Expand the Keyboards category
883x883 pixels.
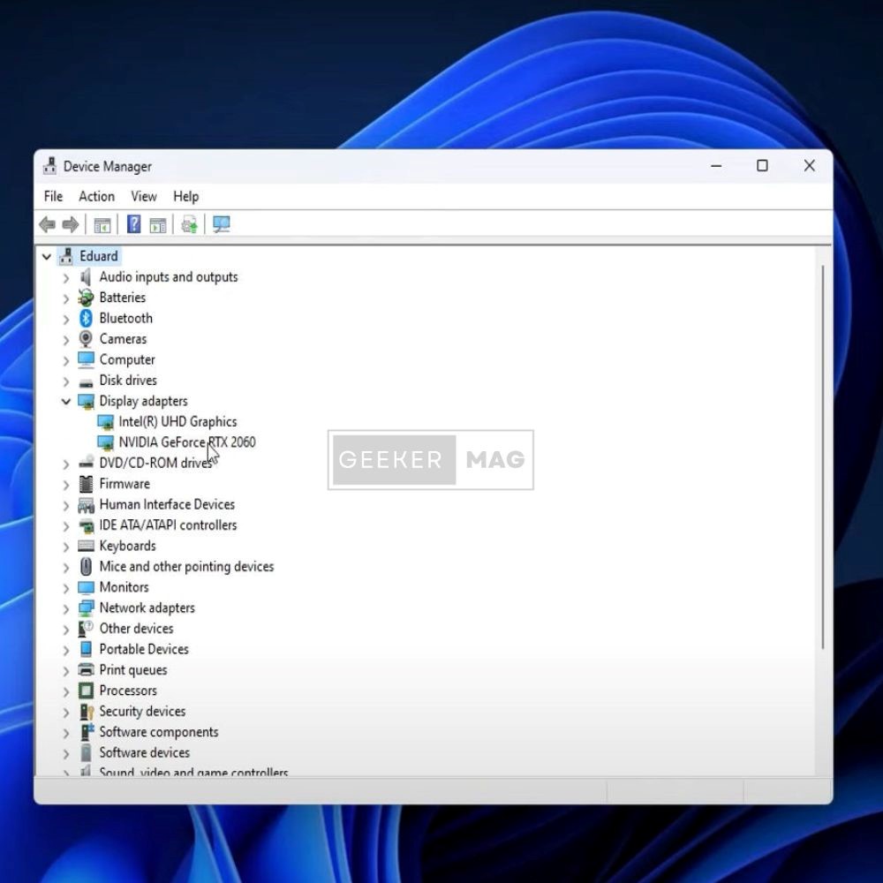tap(66, 547)
